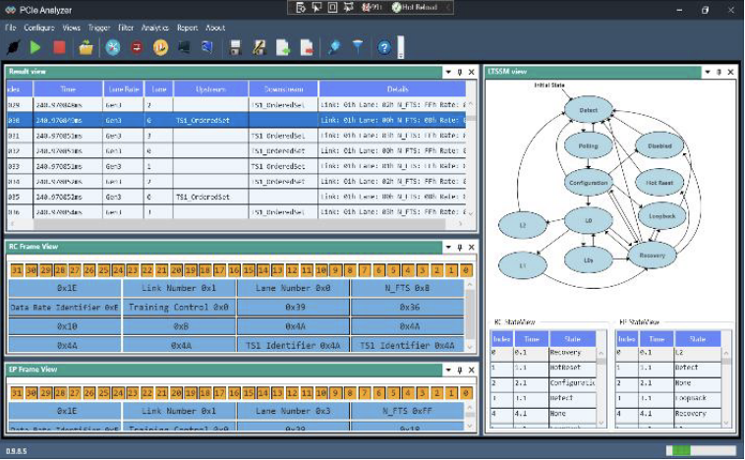
Task: Click the red Stop capture icon
Action: click(60, 47)
